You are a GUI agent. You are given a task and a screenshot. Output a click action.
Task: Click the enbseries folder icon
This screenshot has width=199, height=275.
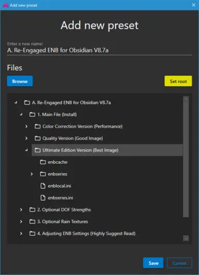point(43,174)
